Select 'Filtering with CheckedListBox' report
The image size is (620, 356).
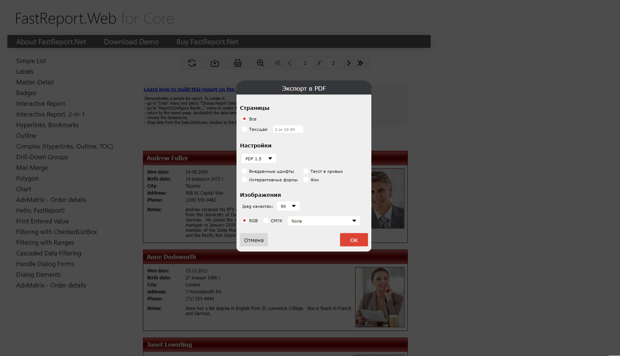(x=56, y=232)
